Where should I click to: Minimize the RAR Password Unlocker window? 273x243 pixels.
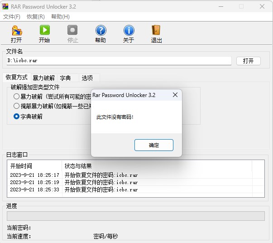click(221, 7)
